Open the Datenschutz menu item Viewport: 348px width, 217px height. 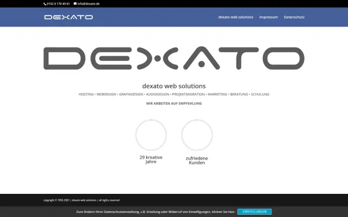click(294, 17)
